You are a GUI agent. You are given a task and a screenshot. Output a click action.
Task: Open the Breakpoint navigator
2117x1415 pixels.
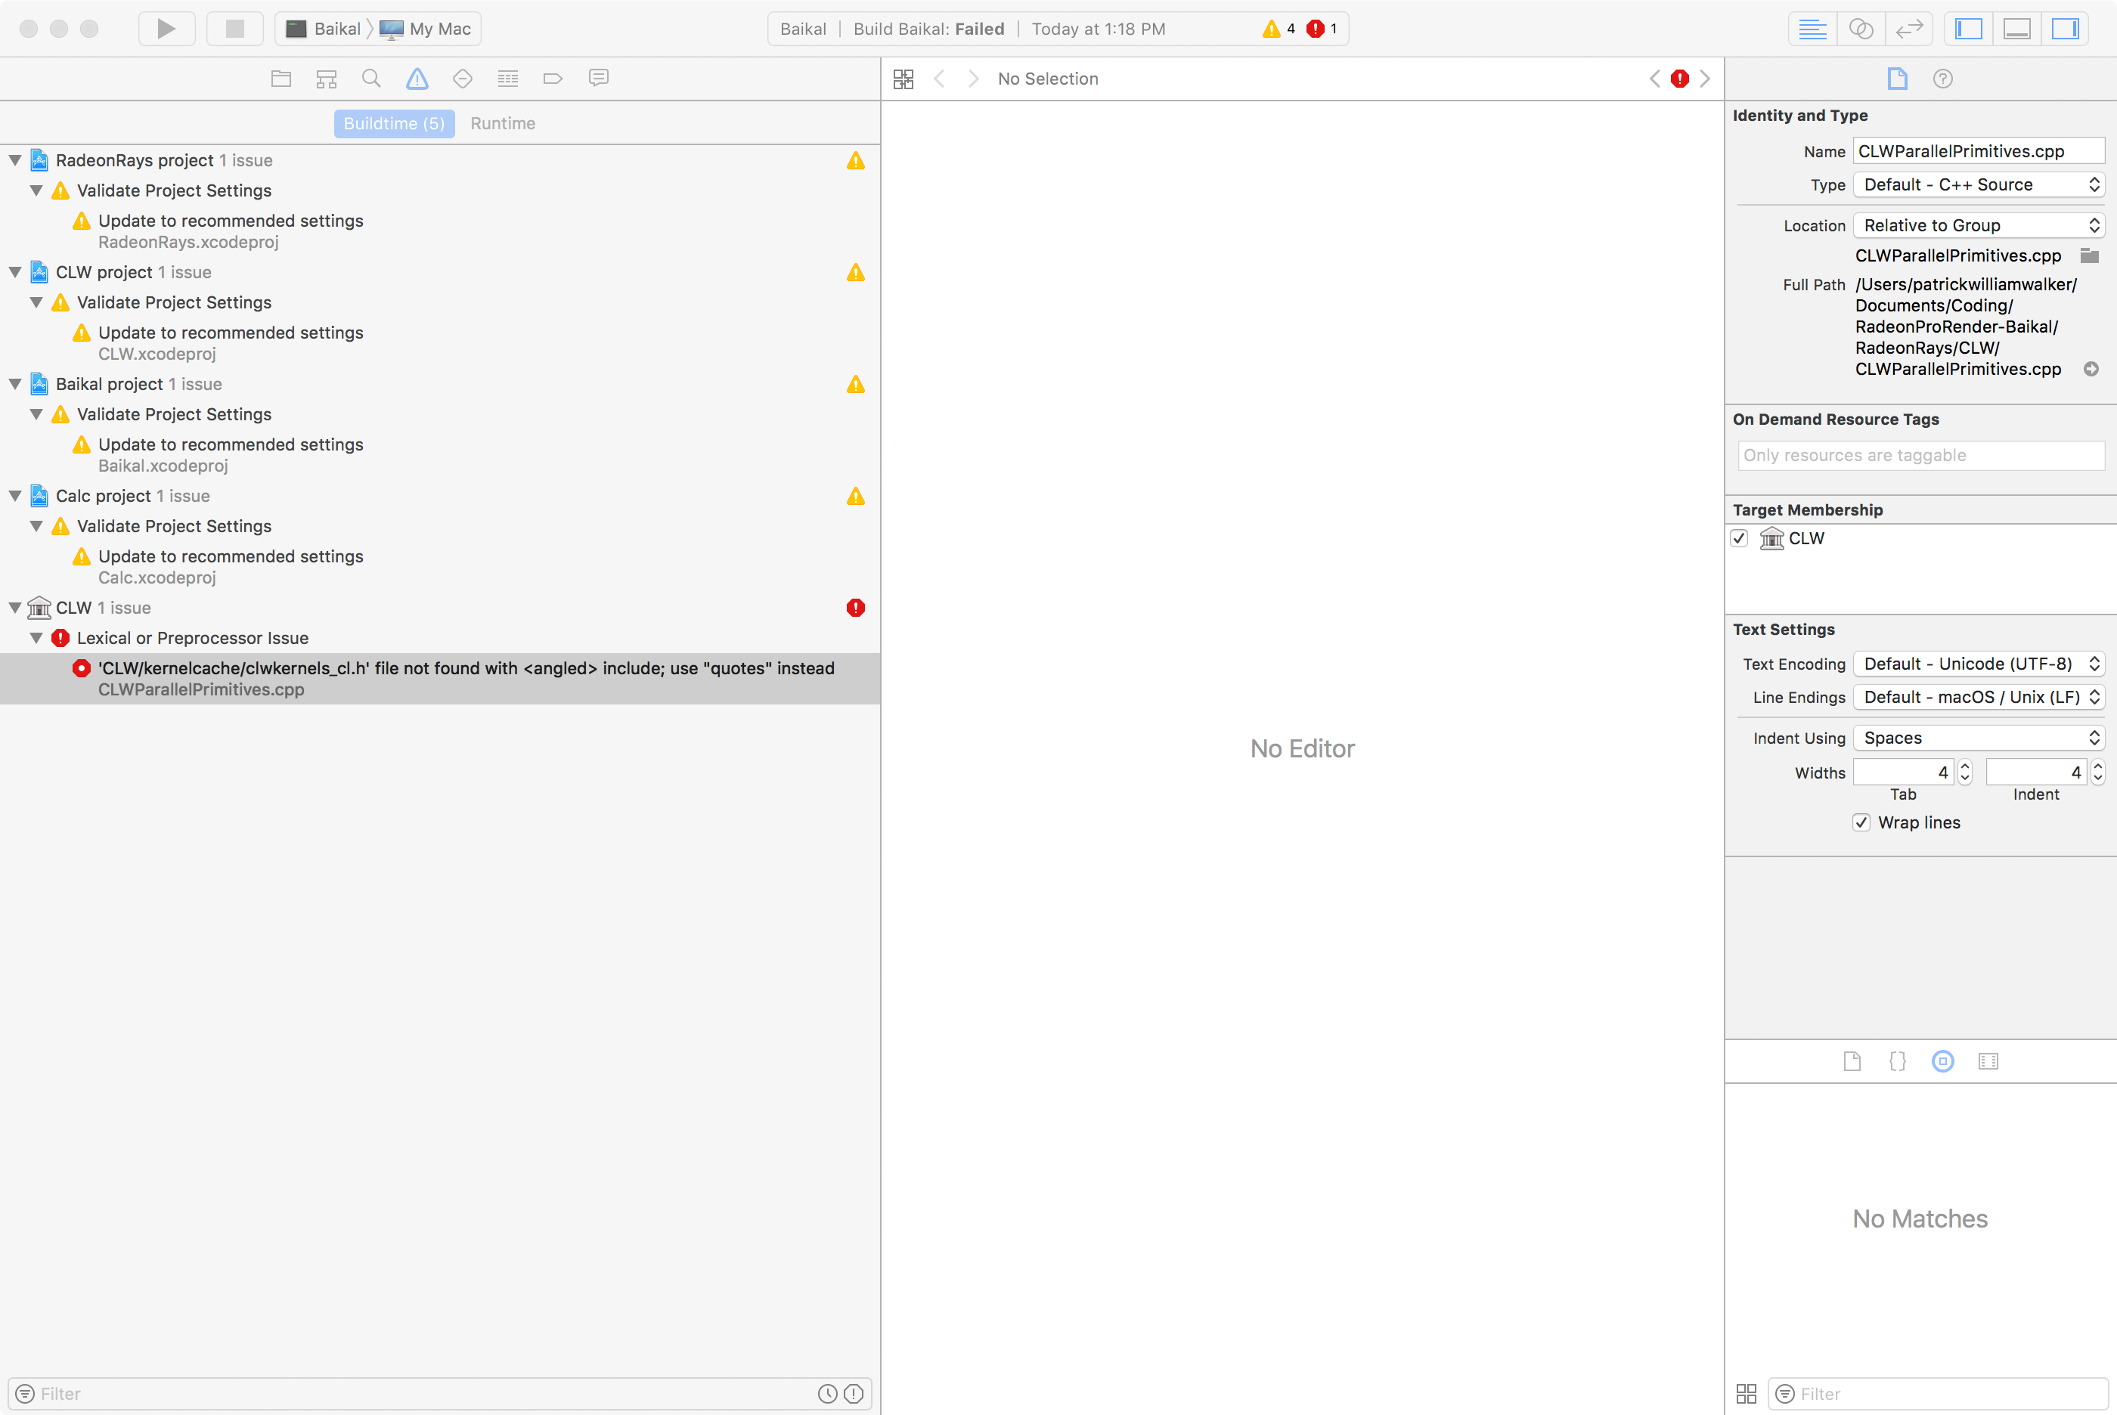[553, 79]
